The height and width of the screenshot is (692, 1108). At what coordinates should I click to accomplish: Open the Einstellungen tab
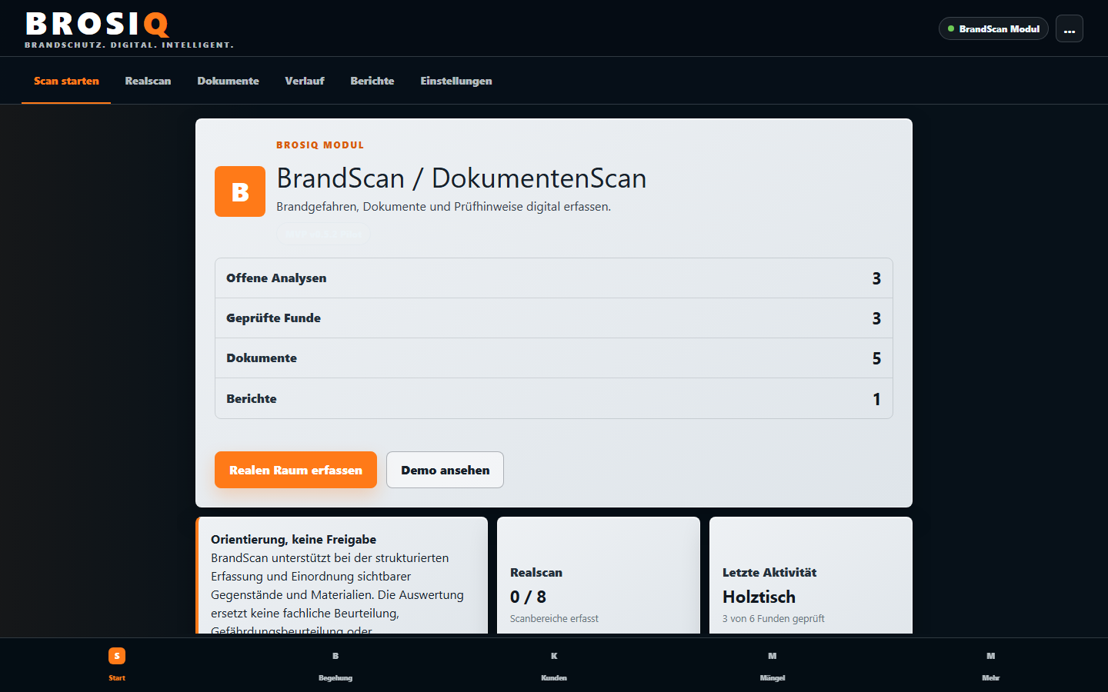tap(456, 81)
